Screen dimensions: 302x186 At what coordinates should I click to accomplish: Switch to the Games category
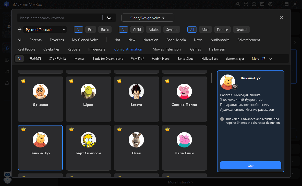point(196,49)
